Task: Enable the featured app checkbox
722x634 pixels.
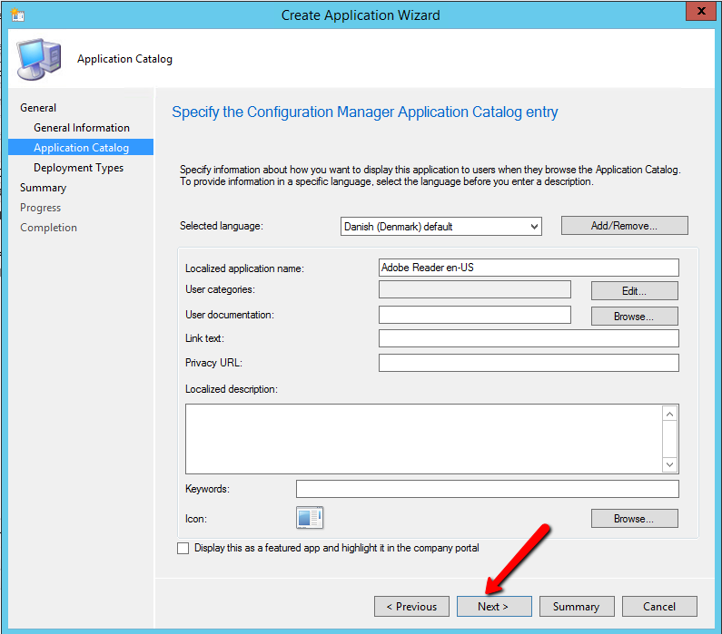Action: tap(183, 549)
